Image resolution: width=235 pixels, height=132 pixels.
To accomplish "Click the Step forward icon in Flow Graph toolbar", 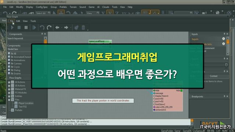I will point(34,27).
